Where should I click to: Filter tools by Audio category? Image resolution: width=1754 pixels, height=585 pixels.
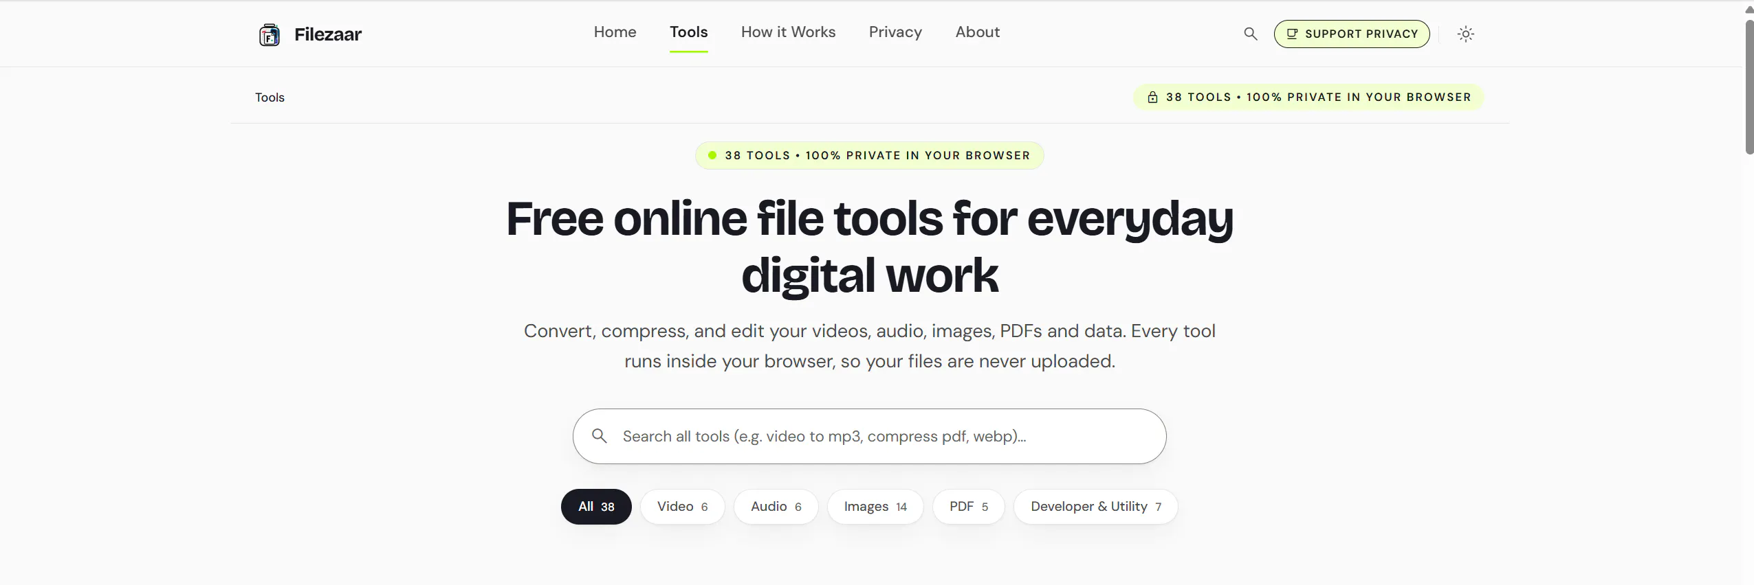point(776,507)
